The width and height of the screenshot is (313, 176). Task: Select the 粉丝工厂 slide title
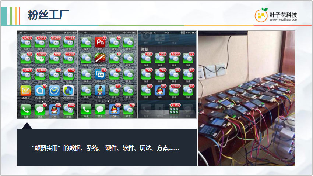(x=49, y=15)
